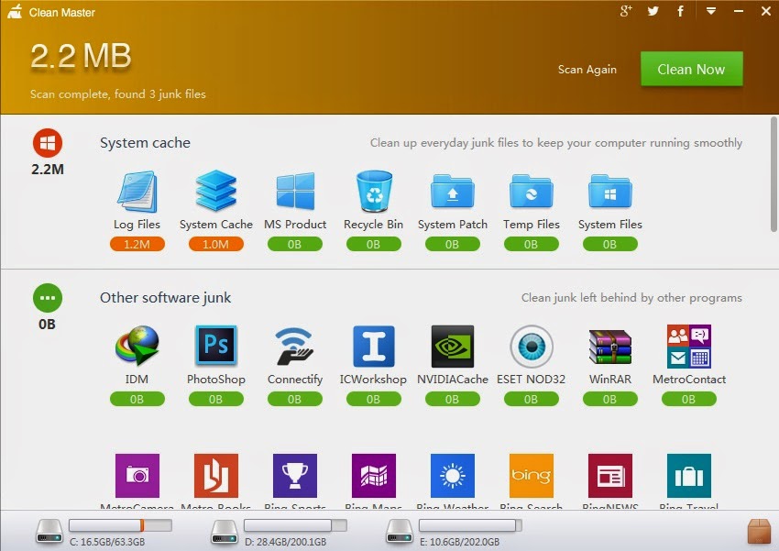
Task: Select the Bing Travel suitcase icon
Action: (x=689, y=476)
